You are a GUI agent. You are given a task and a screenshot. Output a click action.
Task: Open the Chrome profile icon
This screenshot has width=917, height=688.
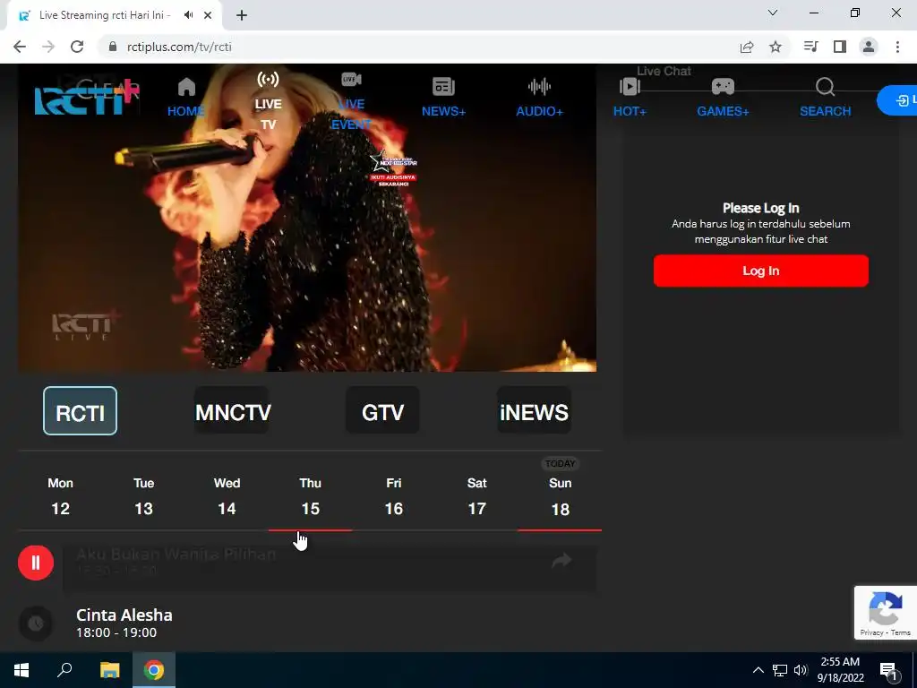tap(869, 47)
